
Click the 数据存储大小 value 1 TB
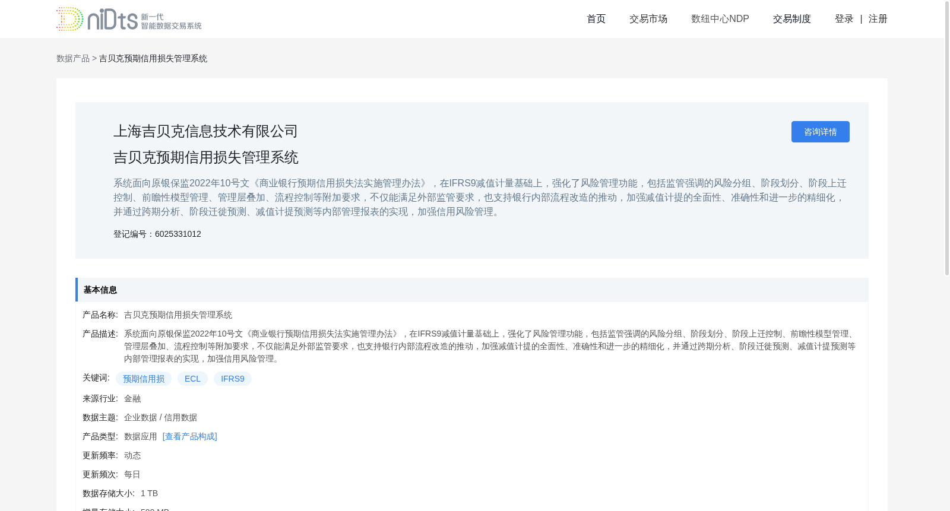tap(149, 493)
